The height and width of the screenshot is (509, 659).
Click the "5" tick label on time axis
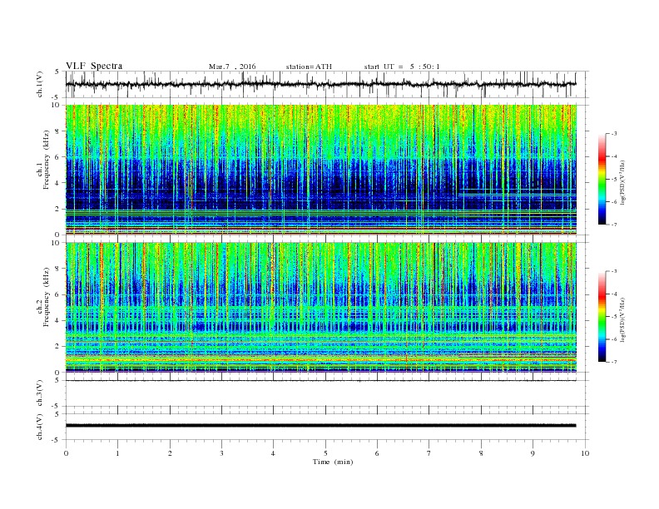(325, 453)
